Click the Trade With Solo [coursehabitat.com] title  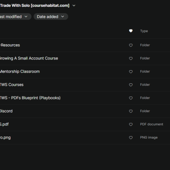[x=35, y=6]
